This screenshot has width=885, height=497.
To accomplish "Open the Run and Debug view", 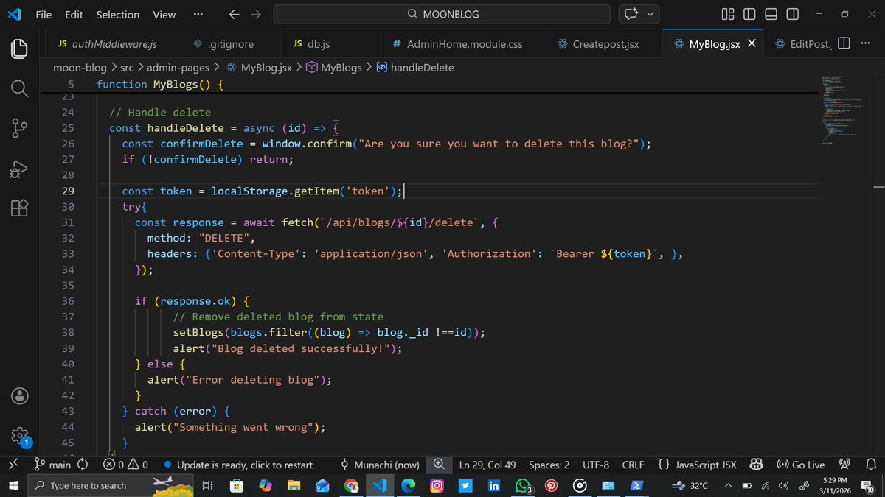I will click(19, 169).
